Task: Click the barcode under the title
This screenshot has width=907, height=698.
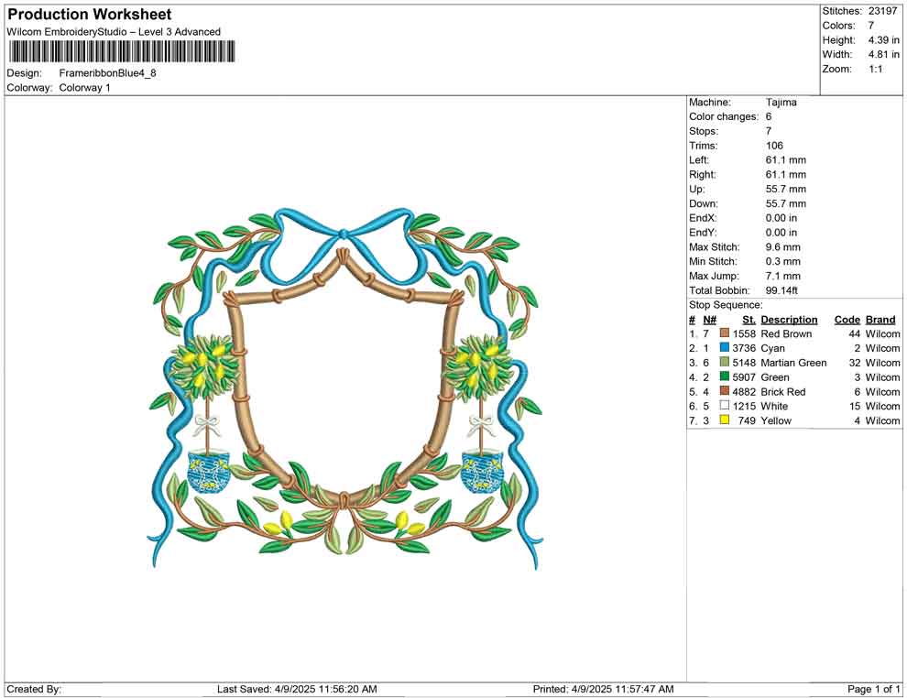Action: click(x=122, y=51)
